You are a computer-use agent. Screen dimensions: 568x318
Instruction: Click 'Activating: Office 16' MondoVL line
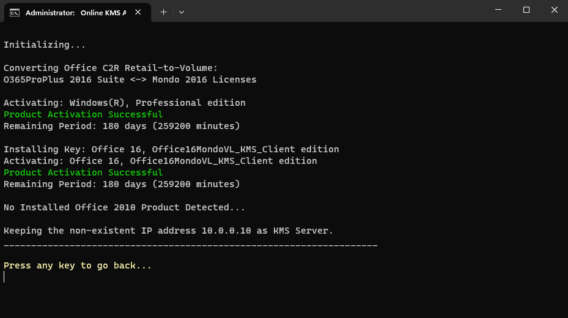point(160,161)
